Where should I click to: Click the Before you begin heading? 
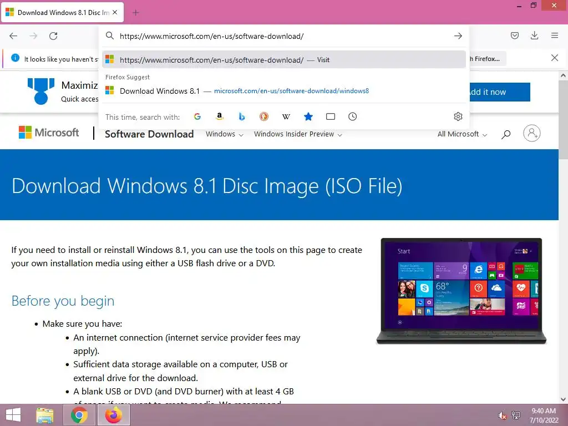(x=63, y=301)
